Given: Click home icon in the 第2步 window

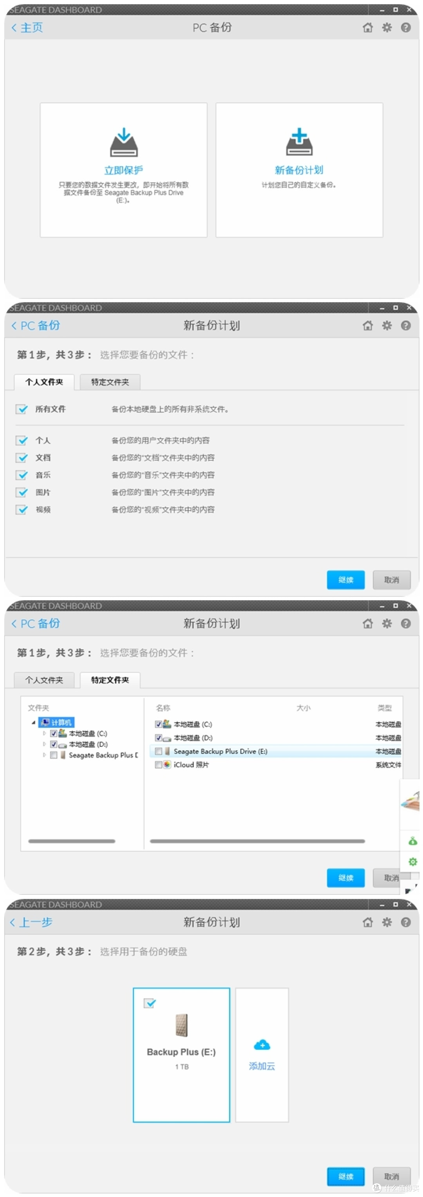Looking at the screenshot, I should [x=368, y=922].
